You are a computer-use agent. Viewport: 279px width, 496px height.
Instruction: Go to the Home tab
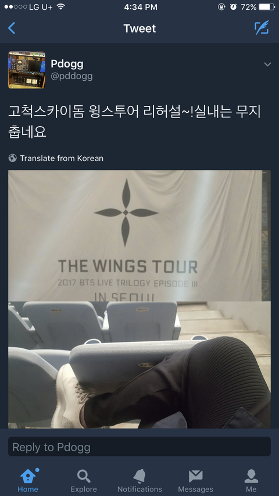(28, 480)
